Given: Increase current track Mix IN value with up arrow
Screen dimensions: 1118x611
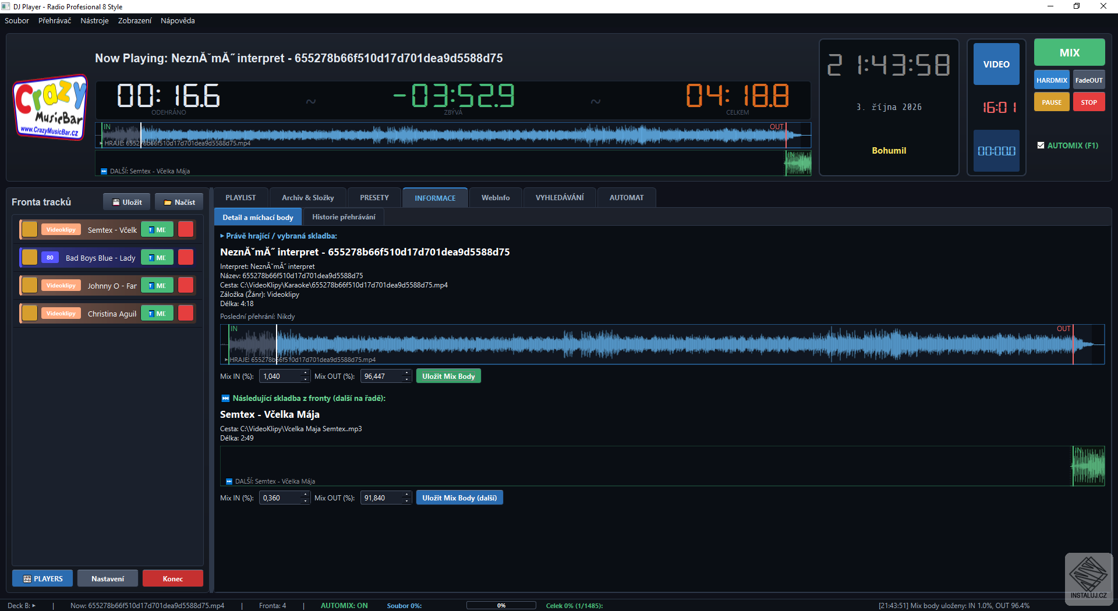Looking at the screenshot, I should pyautogui.click(x=305, y=373).
